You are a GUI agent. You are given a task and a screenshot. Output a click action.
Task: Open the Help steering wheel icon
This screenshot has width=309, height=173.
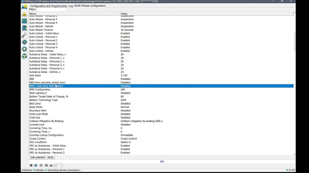[24, 56]
